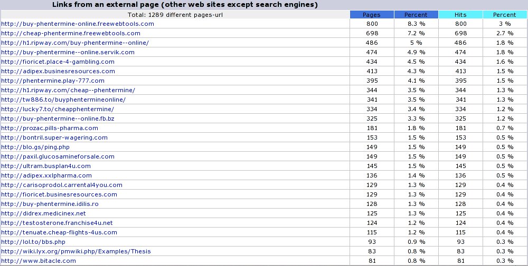528x266 pixels.
Task: Click the 1.4 % pages percent cell
Action: [416, 175]
